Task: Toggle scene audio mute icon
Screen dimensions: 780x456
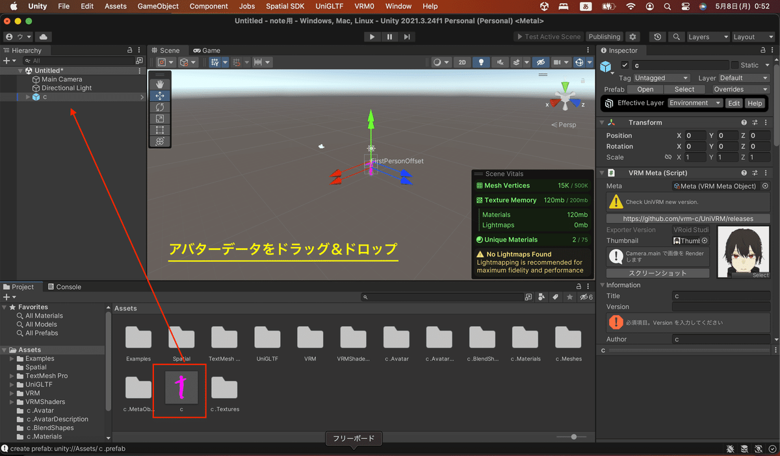Action: coord(500,62)
